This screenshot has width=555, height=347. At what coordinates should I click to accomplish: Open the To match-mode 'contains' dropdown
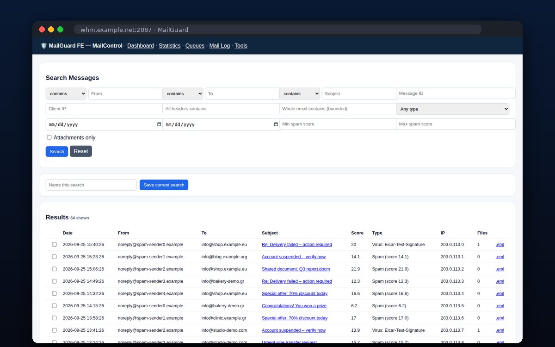[183, 93]
